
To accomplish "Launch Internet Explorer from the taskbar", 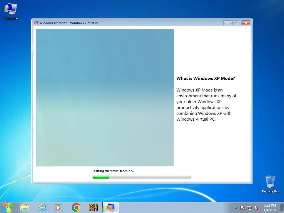I will (x=42, y=207).
